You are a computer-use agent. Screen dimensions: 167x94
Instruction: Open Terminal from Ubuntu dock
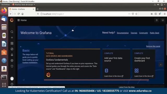[x=4, y=77]
